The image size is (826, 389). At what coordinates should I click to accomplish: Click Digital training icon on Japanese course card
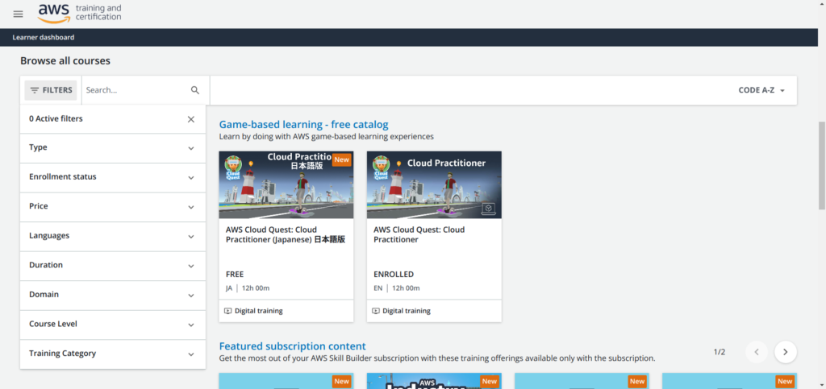click(x=227, y=311)
